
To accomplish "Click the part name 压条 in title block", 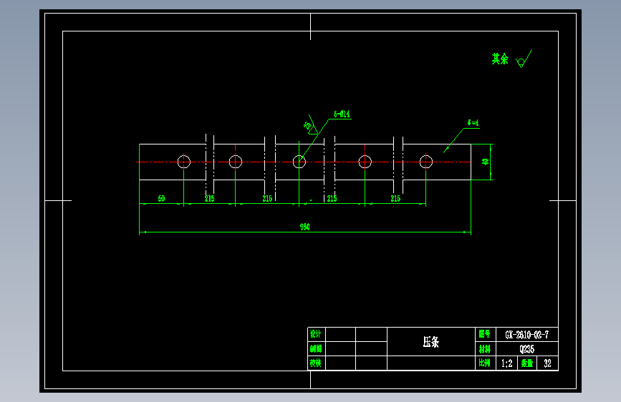I will click(x=431, y=342).
